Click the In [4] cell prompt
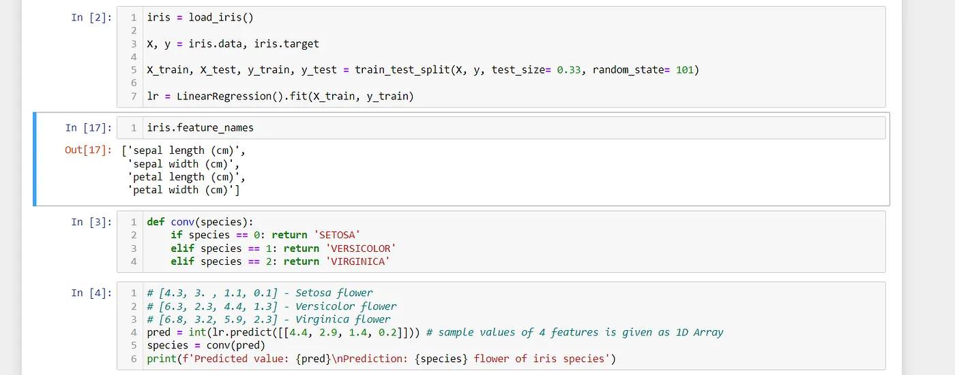955x375 pixels. tap(91, 293)
